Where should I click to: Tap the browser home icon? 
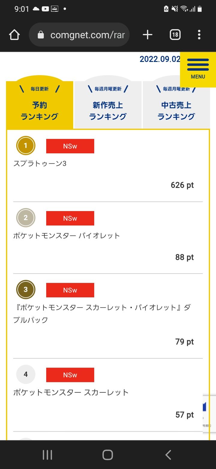click(14, 35)
